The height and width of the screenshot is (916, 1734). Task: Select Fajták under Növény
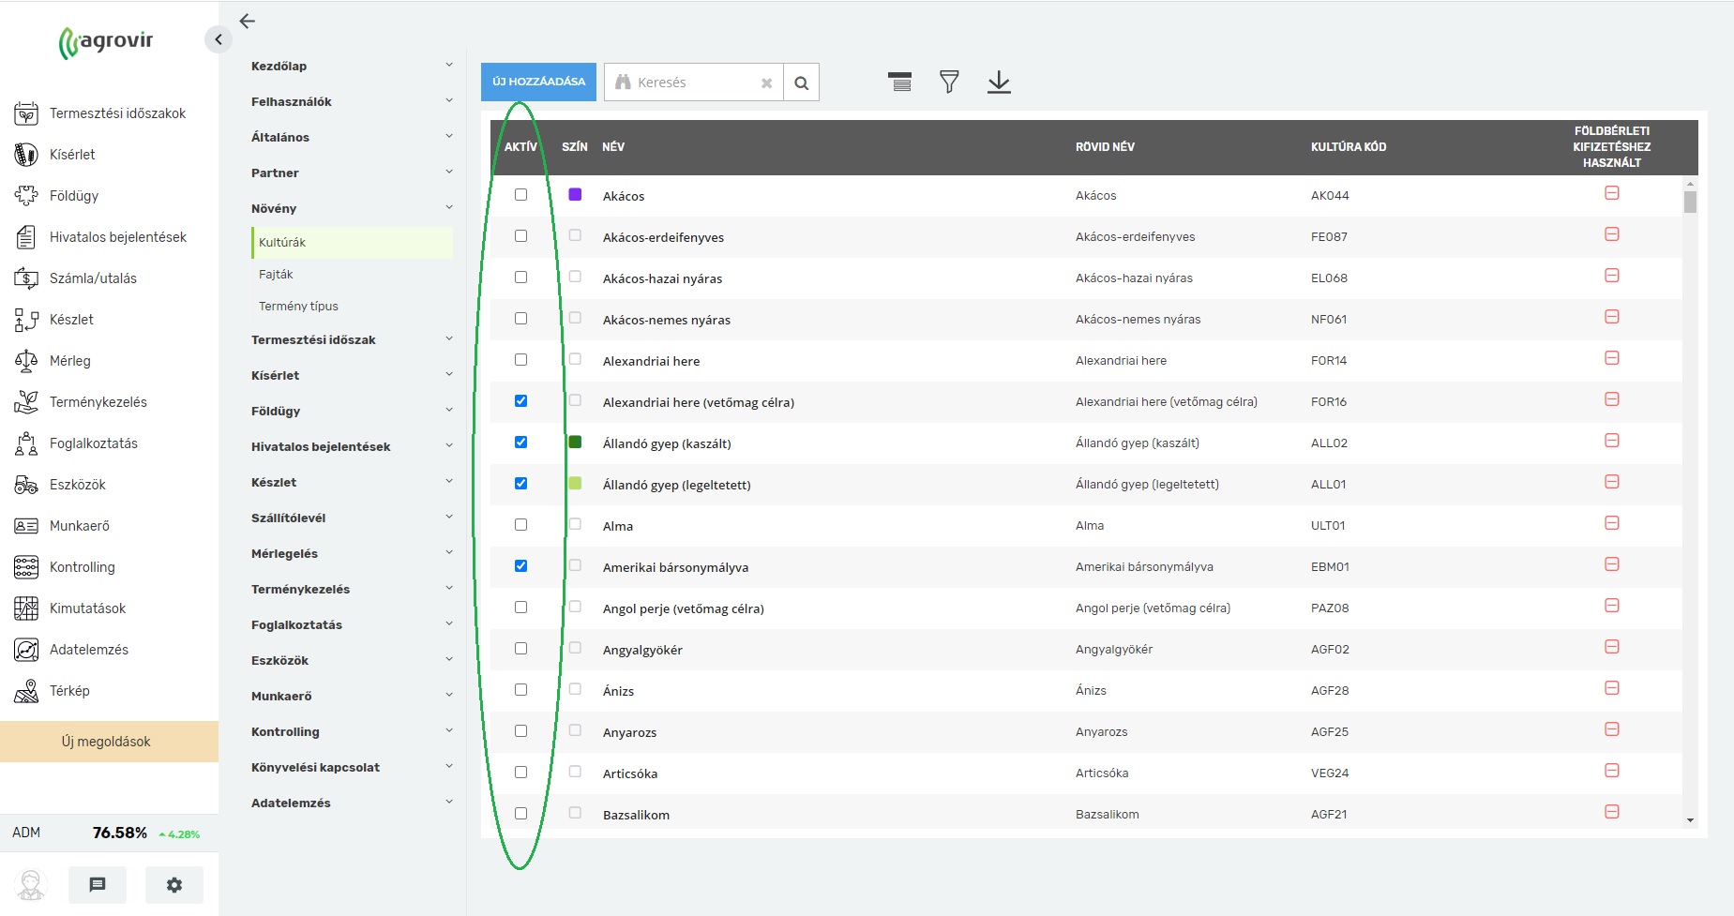277,275
